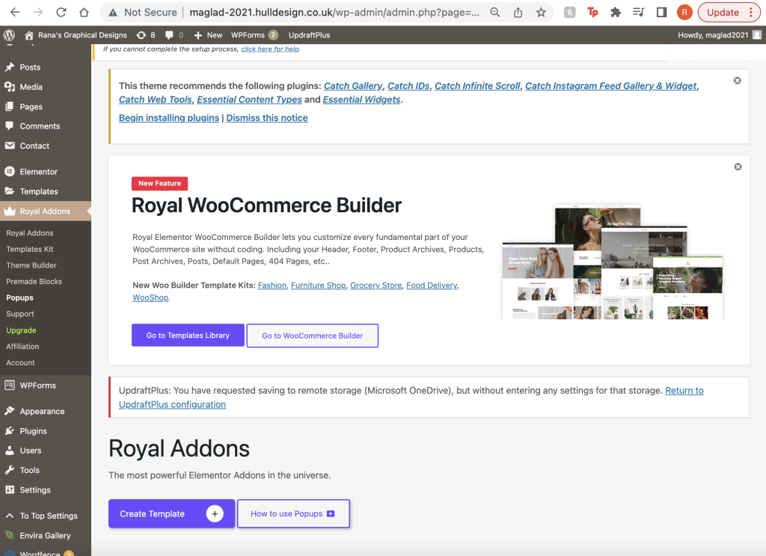Click How to use Popups button

pos(293,513)
